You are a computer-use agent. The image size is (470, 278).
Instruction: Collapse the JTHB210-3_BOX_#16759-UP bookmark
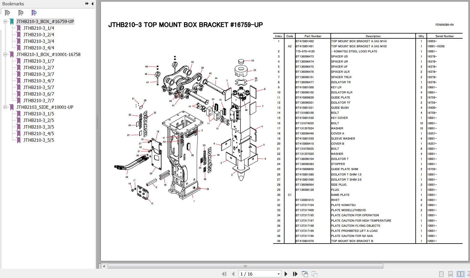click(5, 22)
